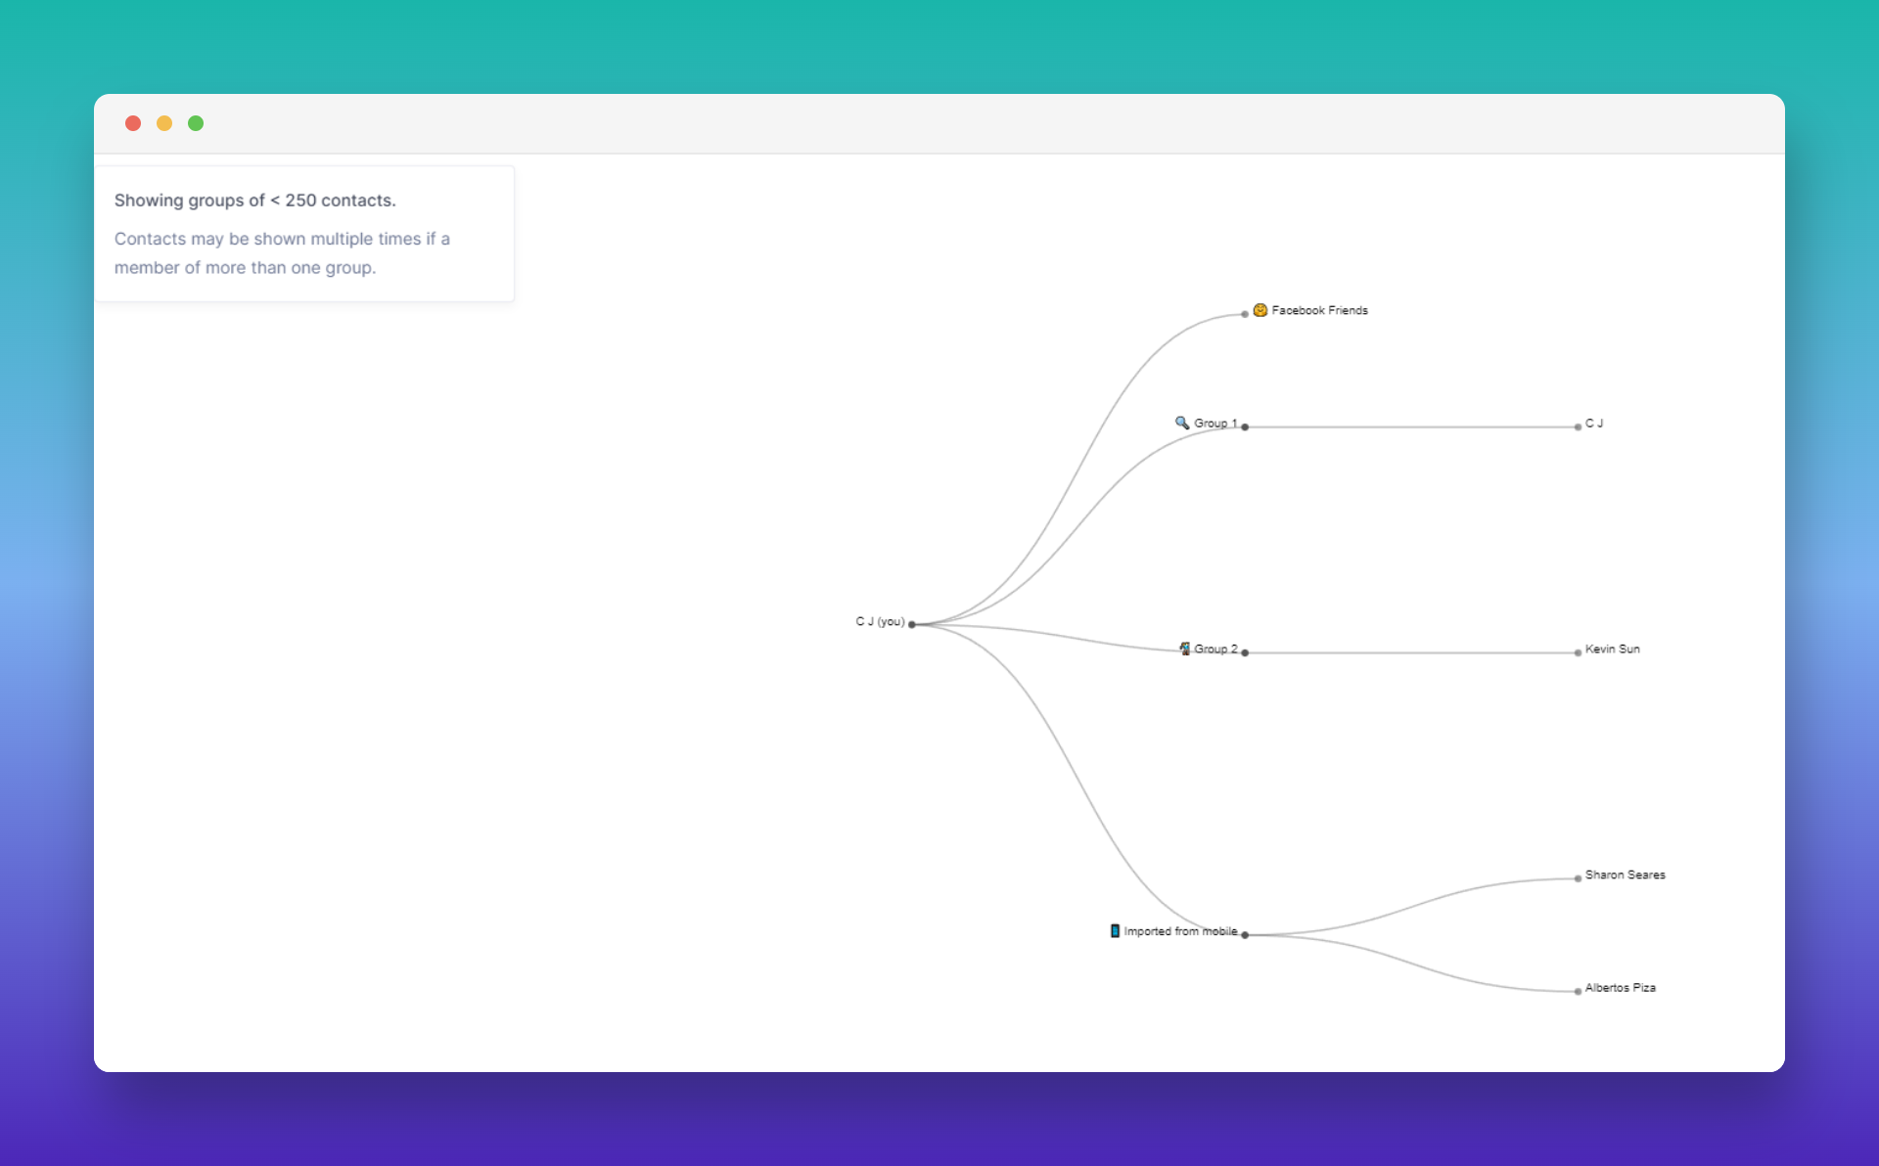Click the Facebook Friends smiley emoji icon
This screenshot has width=1879, height=1166.
(1260, 310)
